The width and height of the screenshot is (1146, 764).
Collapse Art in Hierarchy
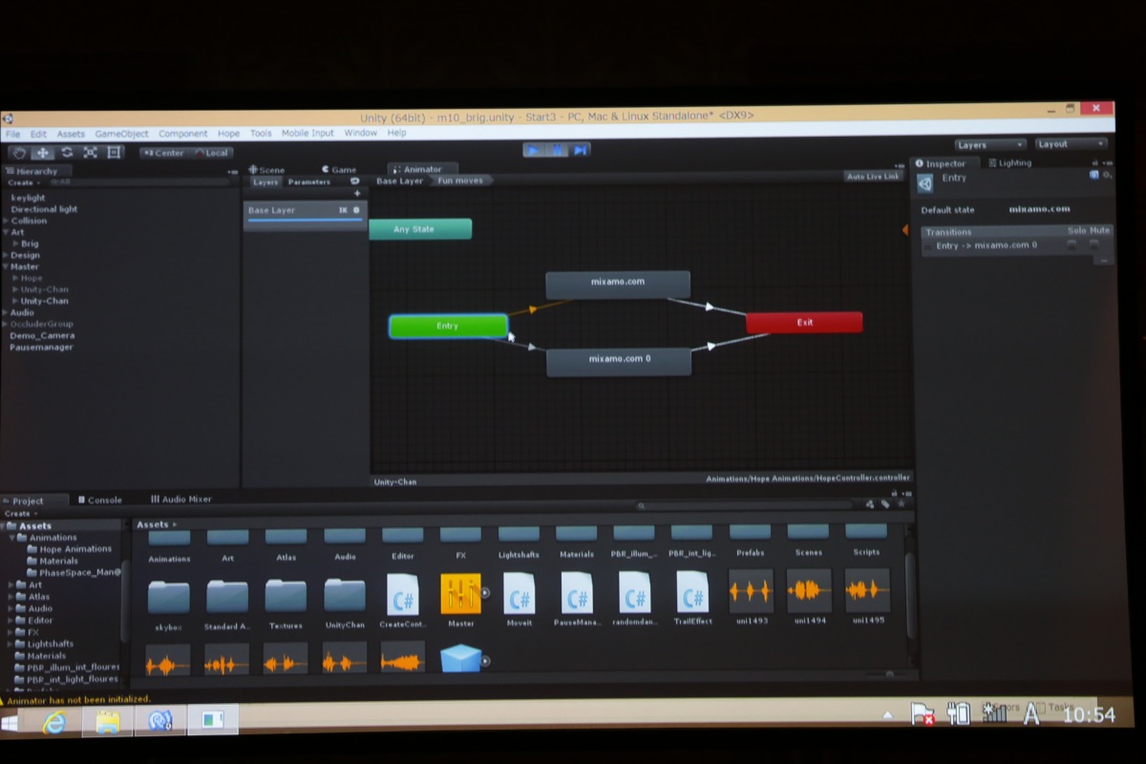click(6, 232)
